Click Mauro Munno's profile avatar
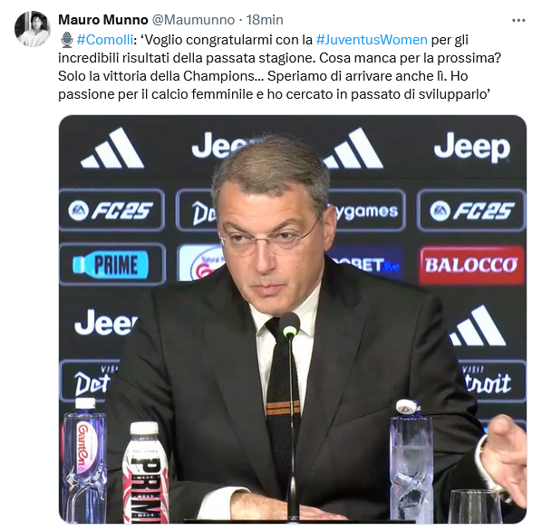Viewport: 542px width, 531px height. point(33,29)
